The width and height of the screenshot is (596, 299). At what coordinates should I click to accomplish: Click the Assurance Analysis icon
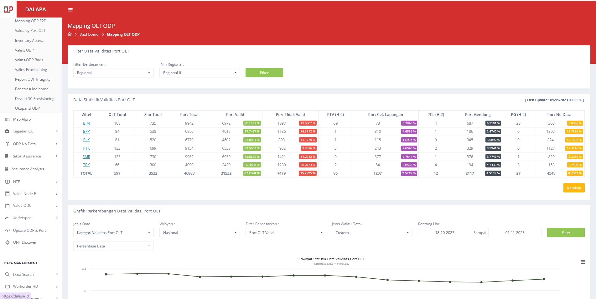click(x=7, y=169)
